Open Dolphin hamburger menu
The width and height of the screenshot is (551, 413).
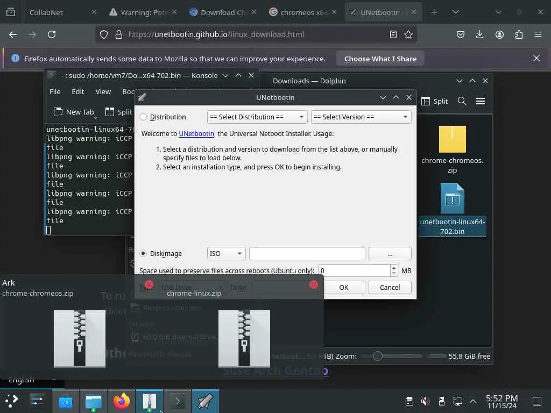(481, 102)
